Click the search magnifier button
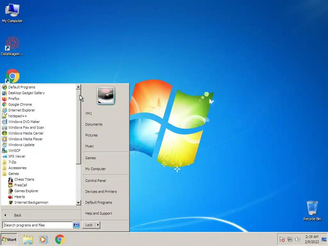This screenshot has width=328, height=246. click(x=76, y=225)
